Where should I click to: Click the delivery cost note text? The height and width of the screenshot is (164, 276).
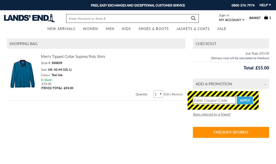pos(240,58)
